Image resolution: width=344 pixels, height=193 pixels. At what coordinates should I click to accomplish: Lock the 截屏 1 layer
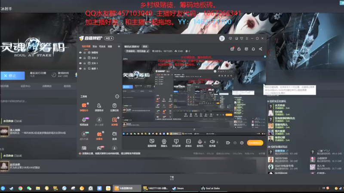(x=84, y=69)
